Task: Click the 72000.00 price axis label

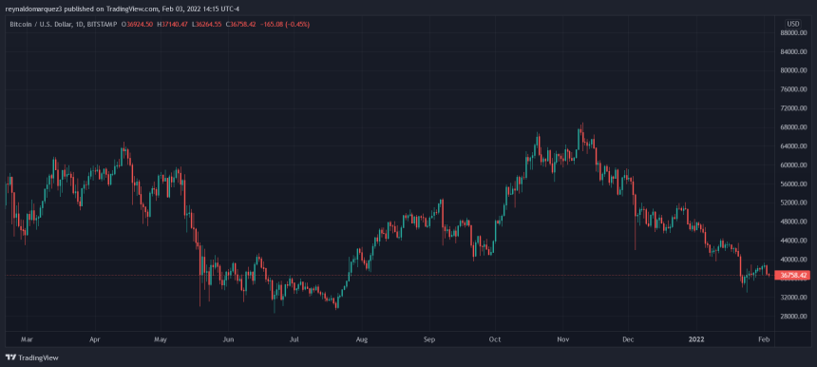Action: click(793, 108)
